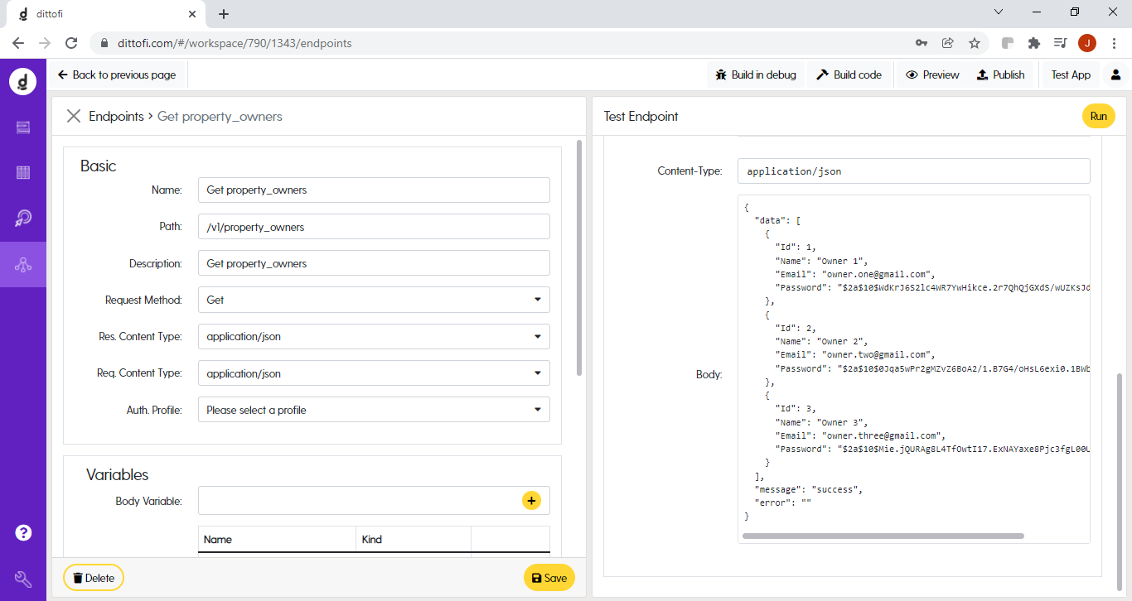Open the Request Method dropdown

tap(374, 300)
